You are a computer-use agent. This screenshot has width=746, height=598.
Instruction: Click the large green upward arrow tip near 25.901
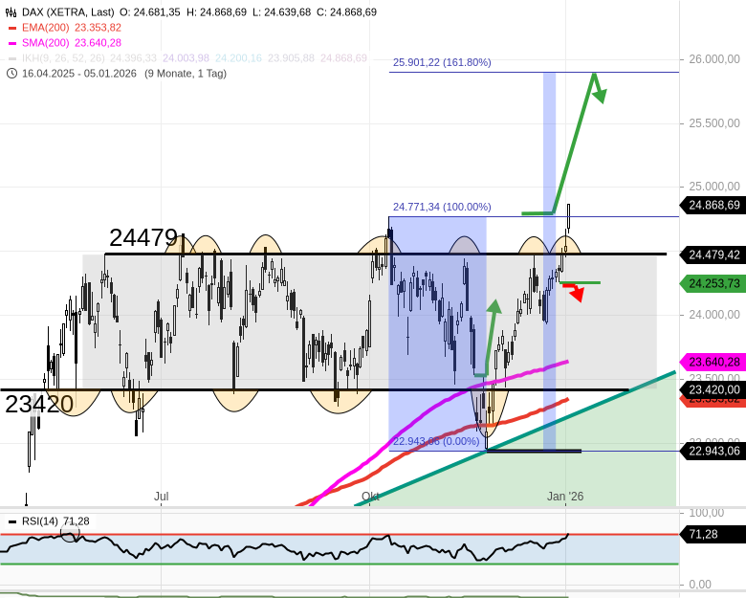coord(595,76)
